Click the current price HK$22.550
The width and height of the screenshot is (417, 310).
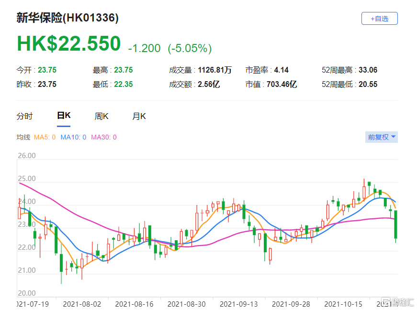(x=69, y=43)
